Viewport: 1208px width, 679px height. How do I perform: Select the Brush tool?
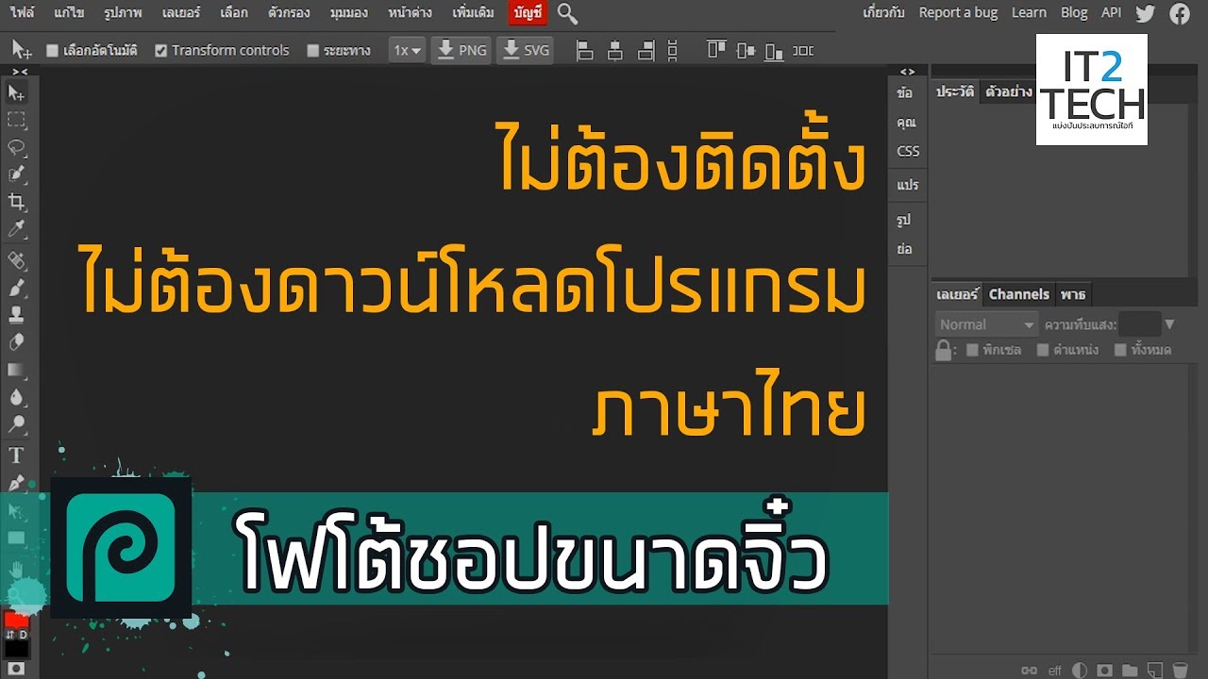click(16, 288)
